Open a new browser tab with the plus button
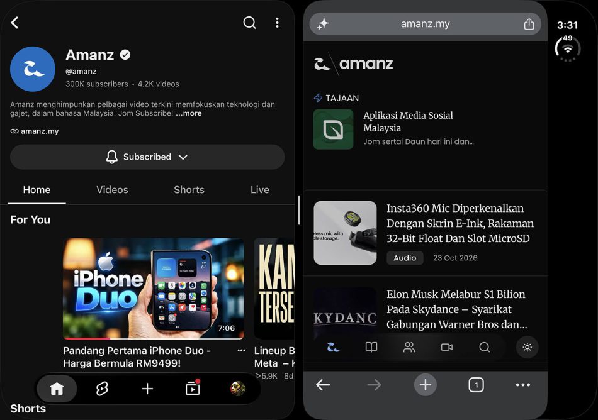 tap(426, 385)
